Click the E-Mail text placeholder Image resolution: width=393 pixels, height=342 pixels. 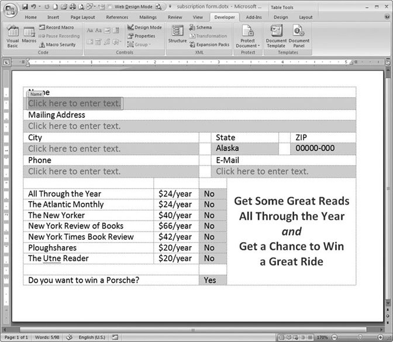tap(262, 171)
